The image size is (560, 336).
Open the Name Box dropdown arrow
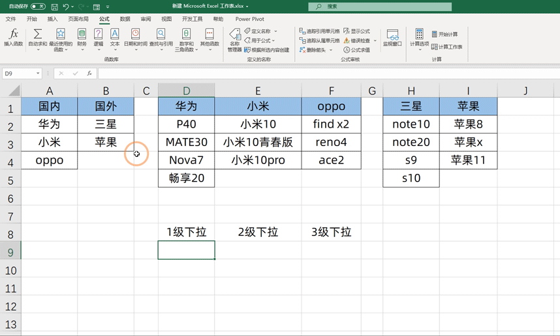coord(37,74)
